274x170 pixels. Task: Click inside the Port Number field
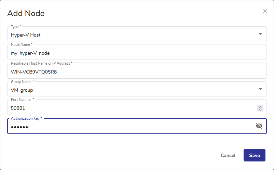coord(130,108)
